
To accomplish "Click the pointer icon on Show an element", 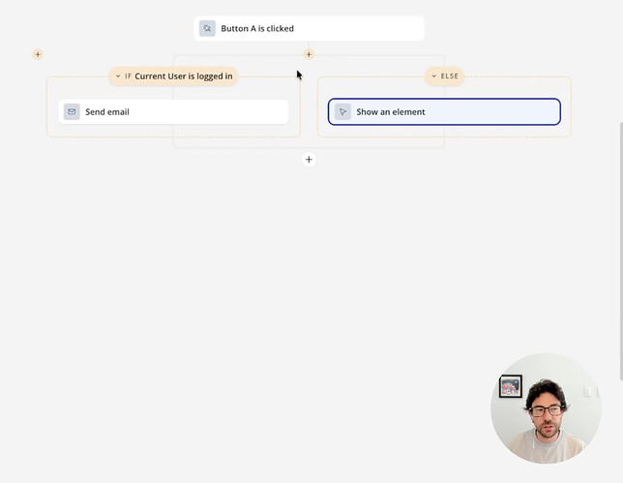I will coord(342,111).
